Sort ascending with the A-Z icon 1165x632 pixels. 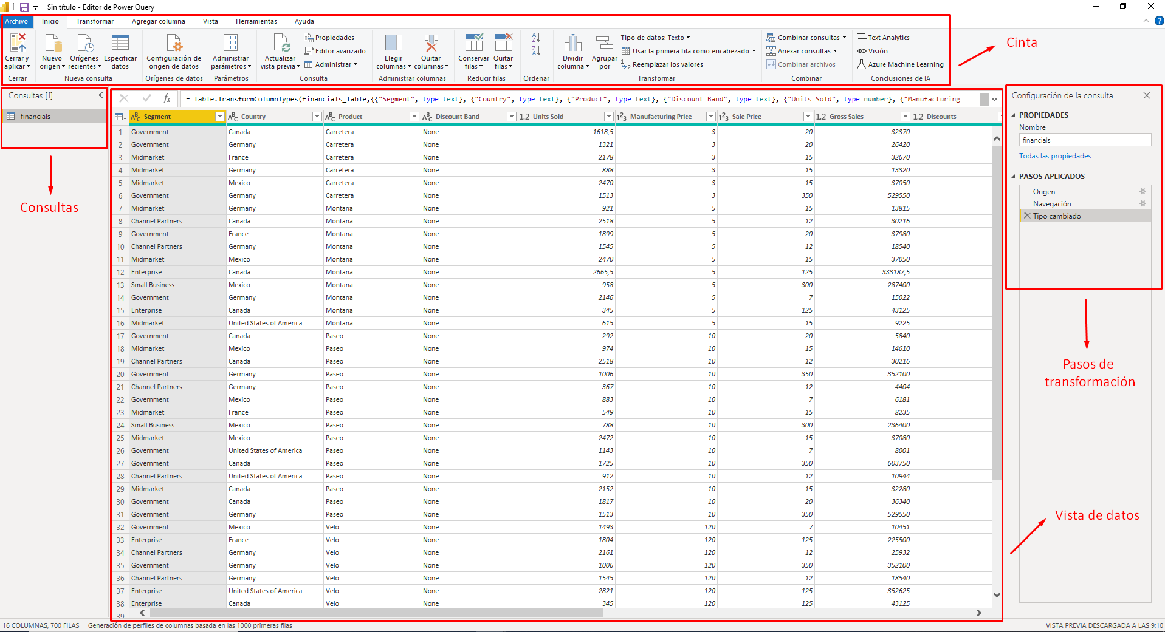536,38
